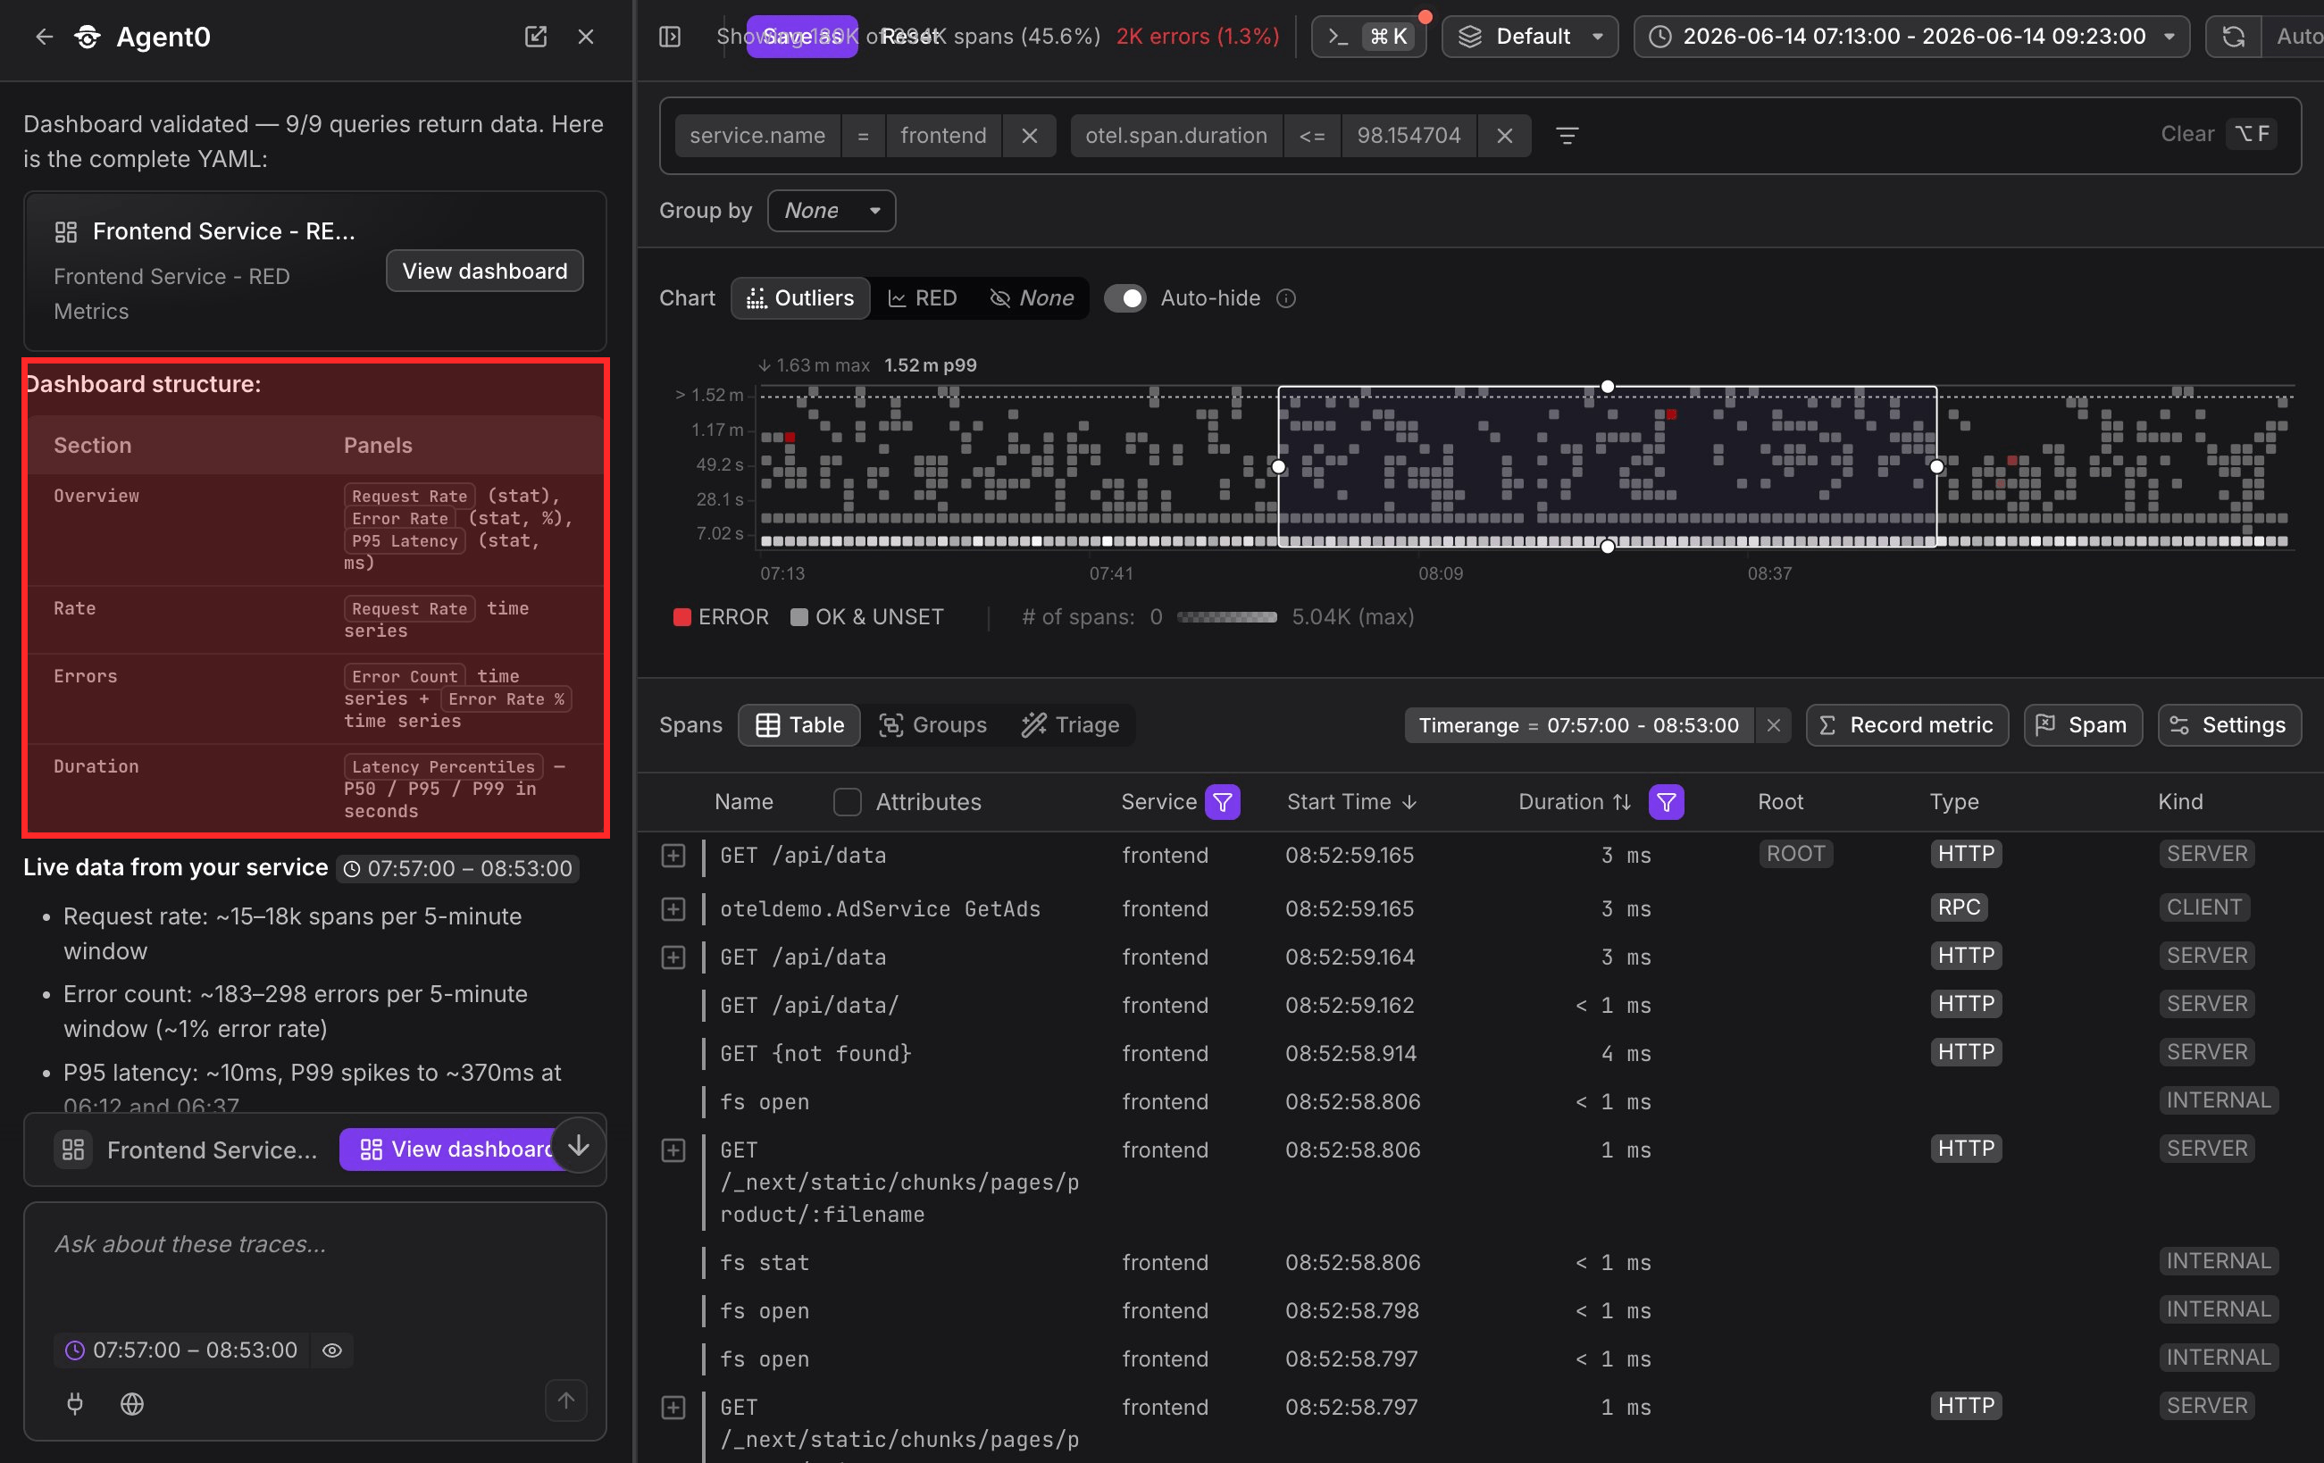Check the Attributes checkbox
Screen dimensions: 2324x1463
[848, 802]
